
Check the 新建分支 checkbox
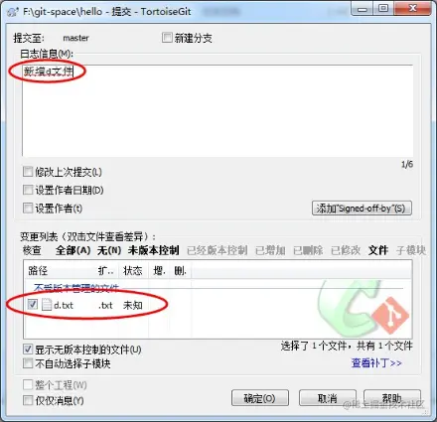(167, 38)
